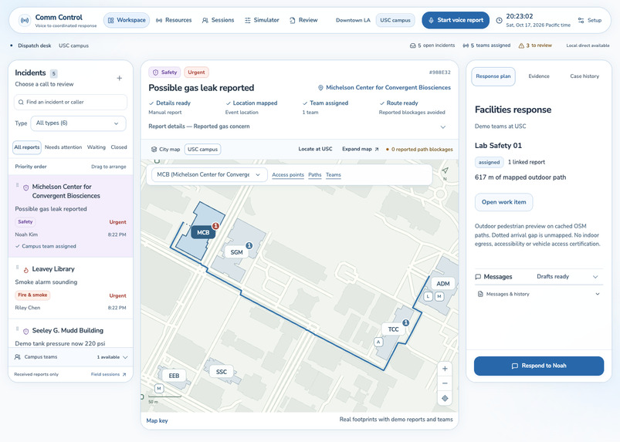Filter incidents by Waiting
The height and width of the screenshot is (442, 620).
click(x=97, y=147)
